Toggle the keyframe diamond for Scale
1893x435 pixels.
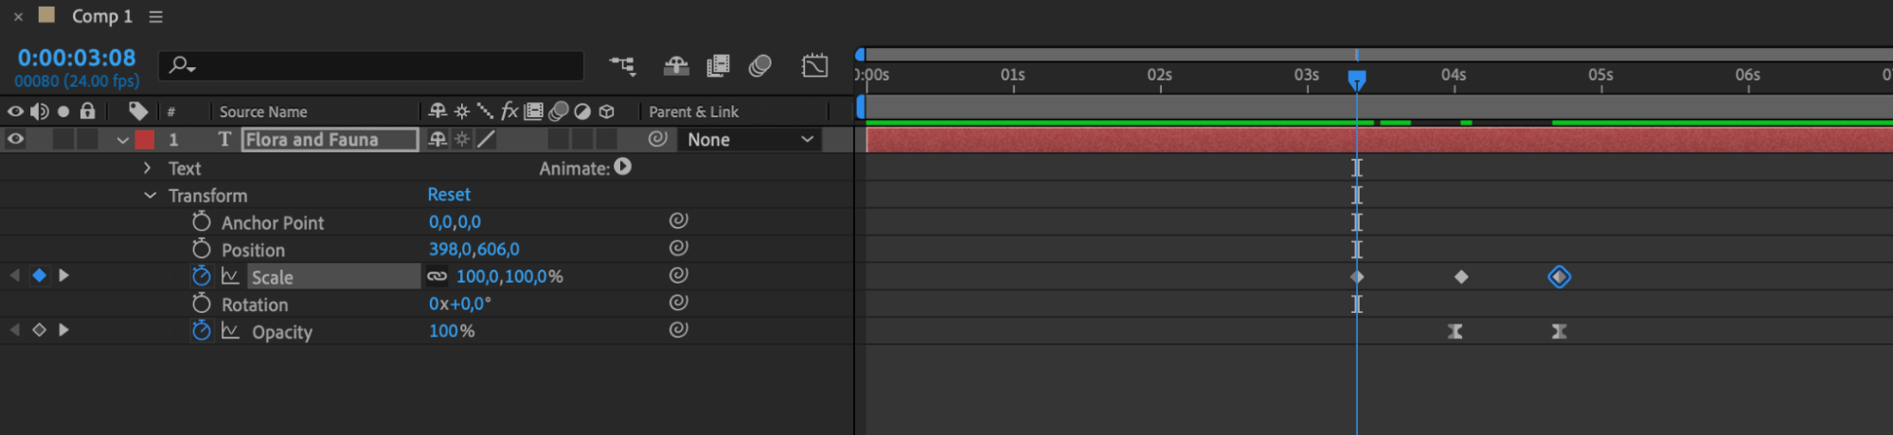[x=39, y=276]
